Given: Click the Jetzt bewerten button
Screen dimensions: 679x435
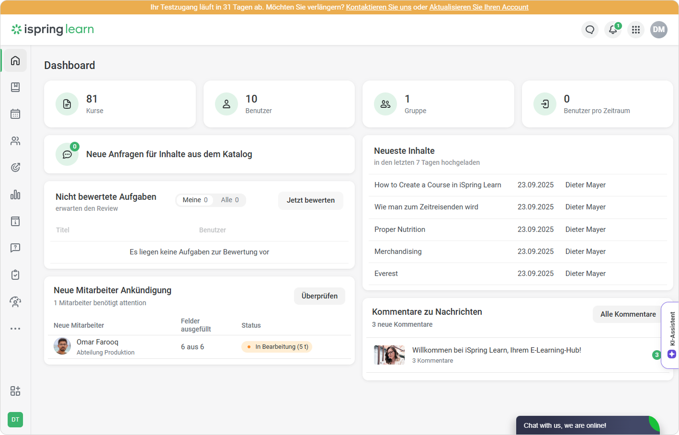Looking at the screenshot, I should click(x=310, y=200).
